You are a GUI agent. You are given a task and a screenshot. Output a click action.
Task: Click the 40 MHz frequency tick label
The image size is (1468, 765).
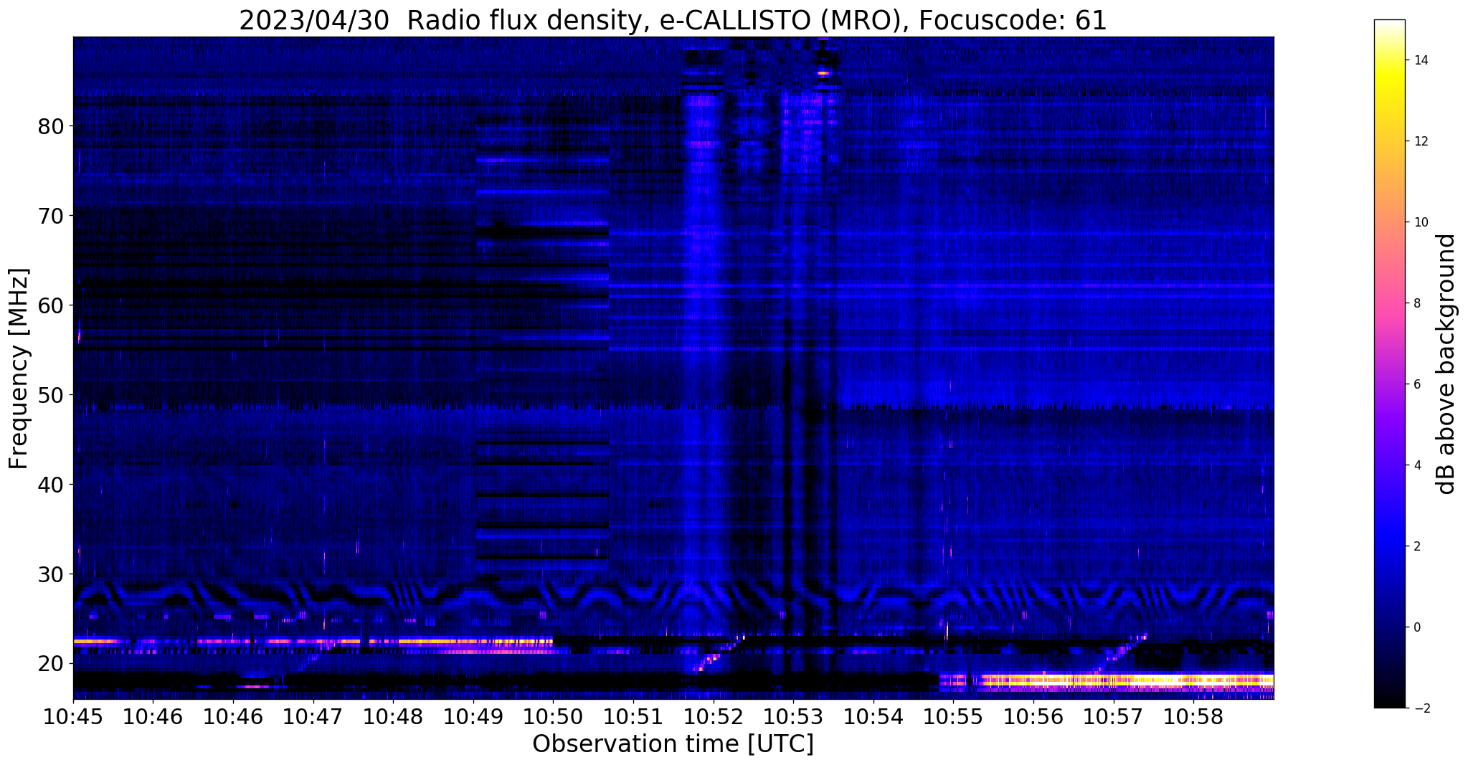tap(51, 485)
